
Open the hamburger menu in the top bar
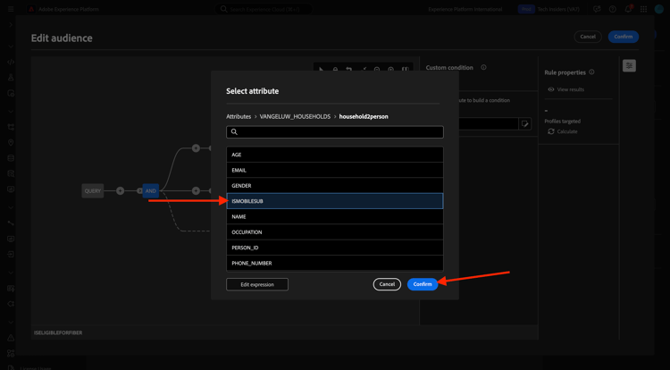[11, 9]
